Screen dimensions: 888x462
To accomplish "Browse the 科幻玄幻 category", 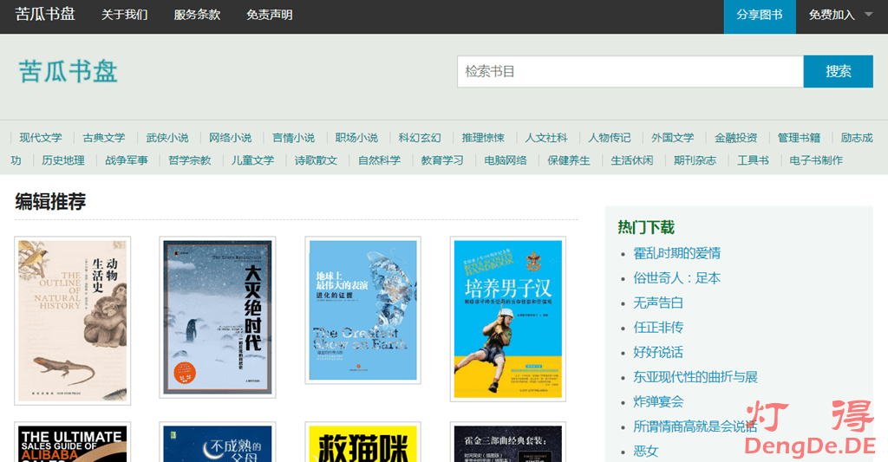I will 420,138.
